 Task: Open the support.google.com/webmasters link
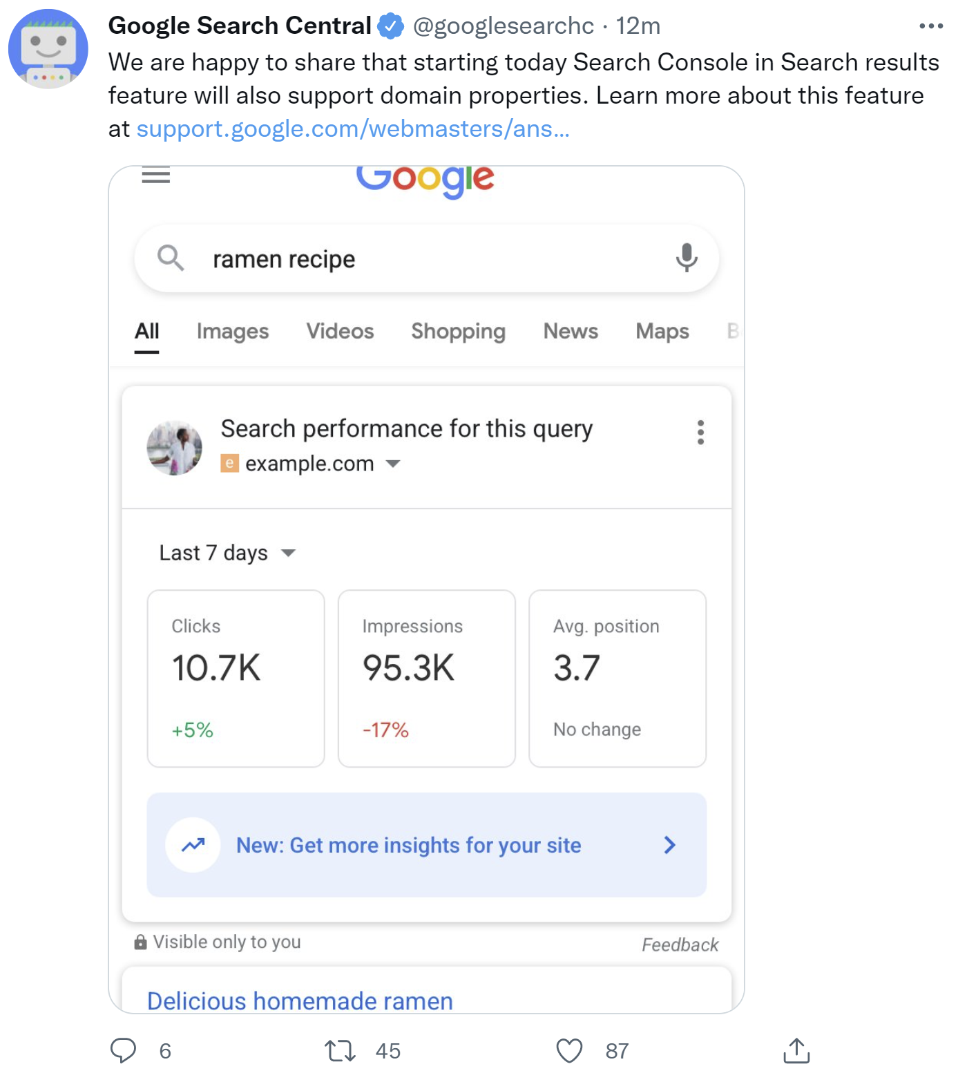click(354, 129)
